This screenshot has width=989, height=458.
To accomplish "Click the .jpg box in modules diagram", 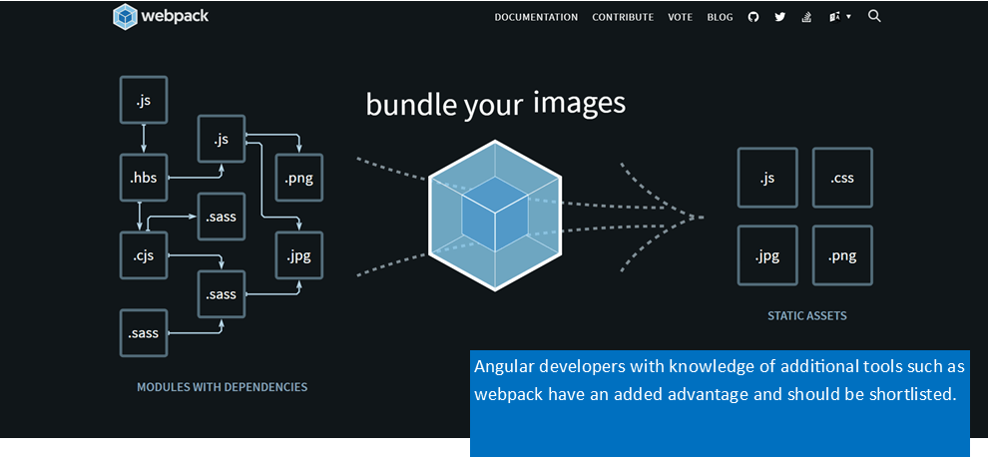I will (x=299, y=255).
